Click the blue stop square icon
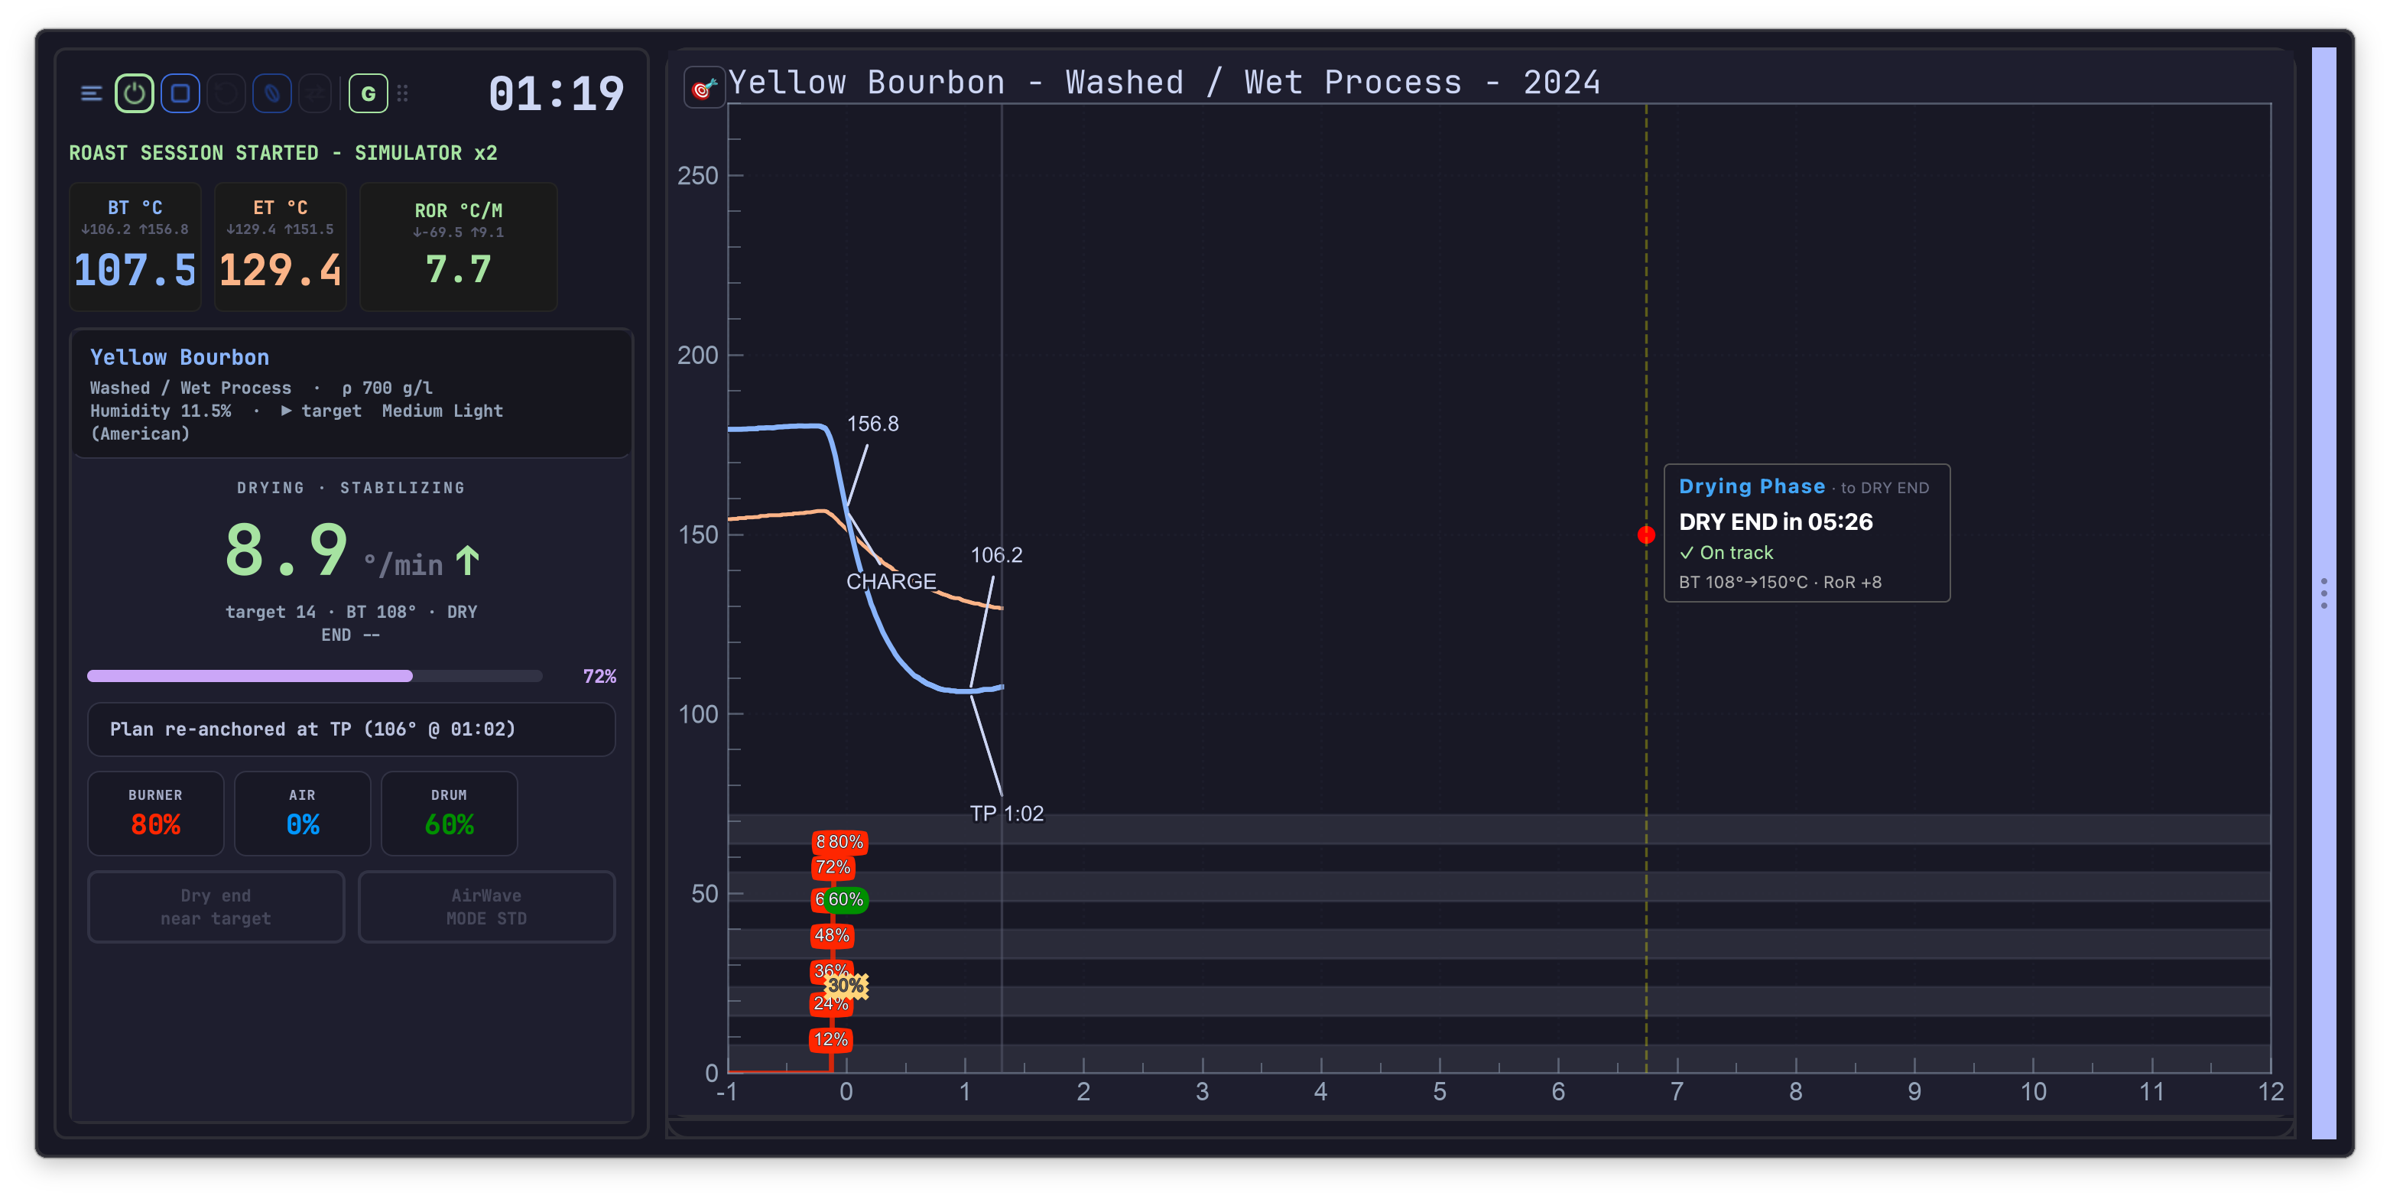This screenshot has width=2390, height=1199. tap(180, 94)
